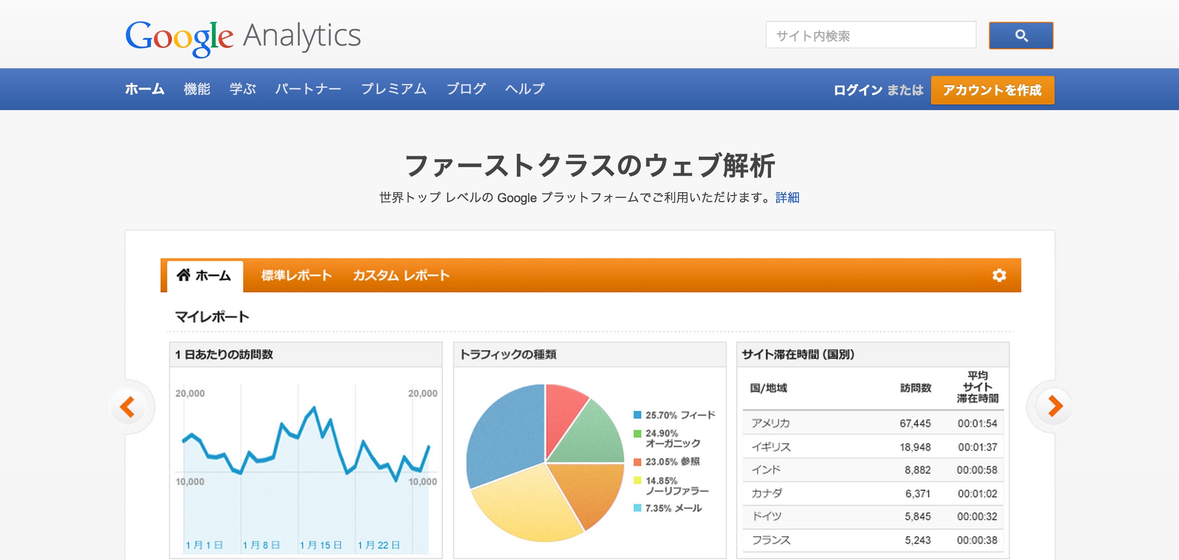
Task: Open the ヘルプ navigation item
Action: click(x=525, y=89)
